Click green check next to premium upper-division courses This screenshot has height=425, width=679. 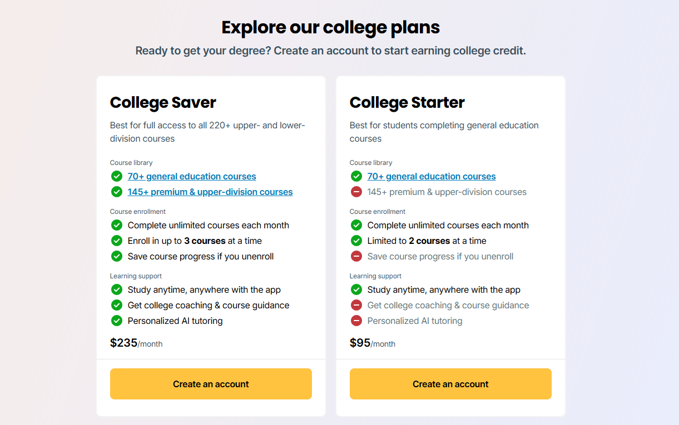(117, 192)
